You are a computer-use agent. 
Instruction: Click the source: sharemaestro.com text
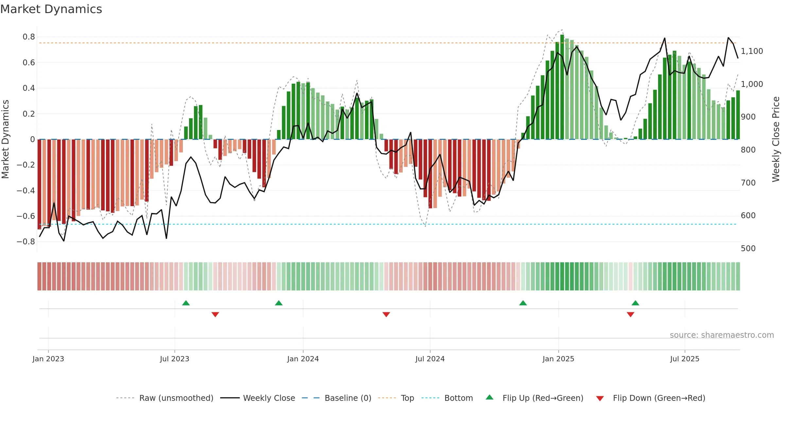coord(722,335)
